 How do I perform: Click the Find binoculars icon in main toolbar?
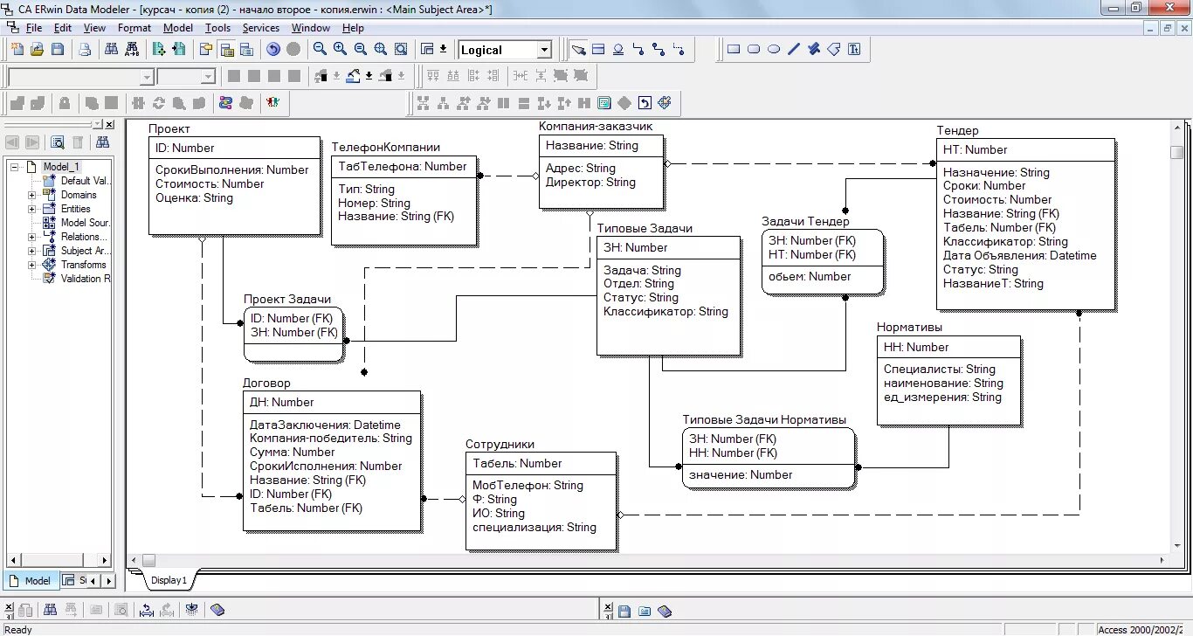click(112, 50)
